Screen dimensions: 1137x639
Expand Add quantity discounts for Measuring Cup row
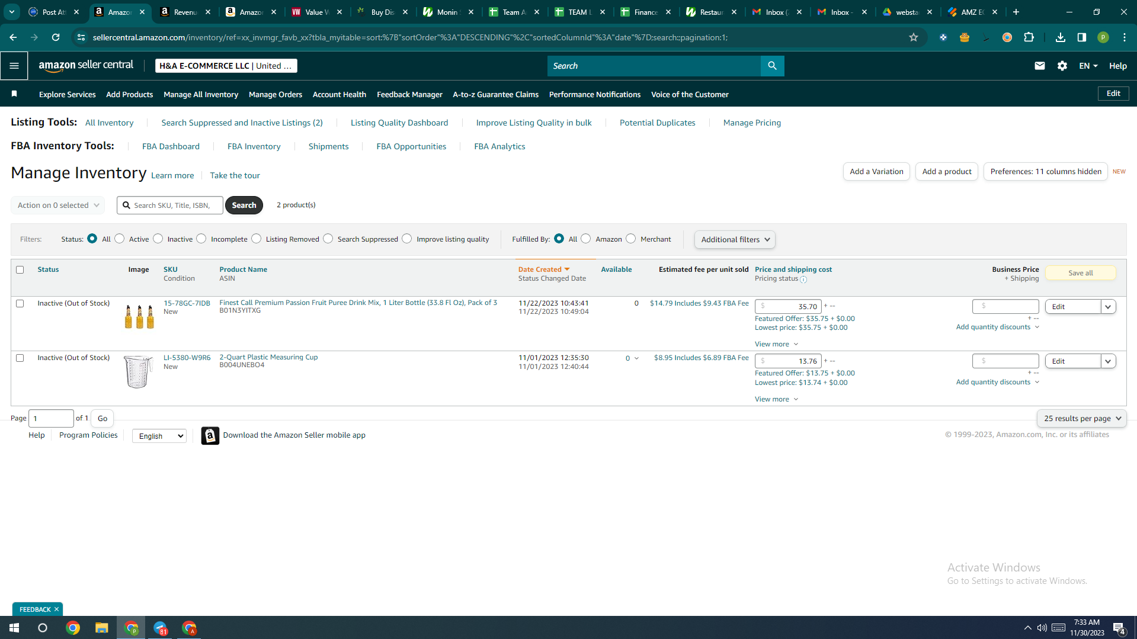point(998,382)
